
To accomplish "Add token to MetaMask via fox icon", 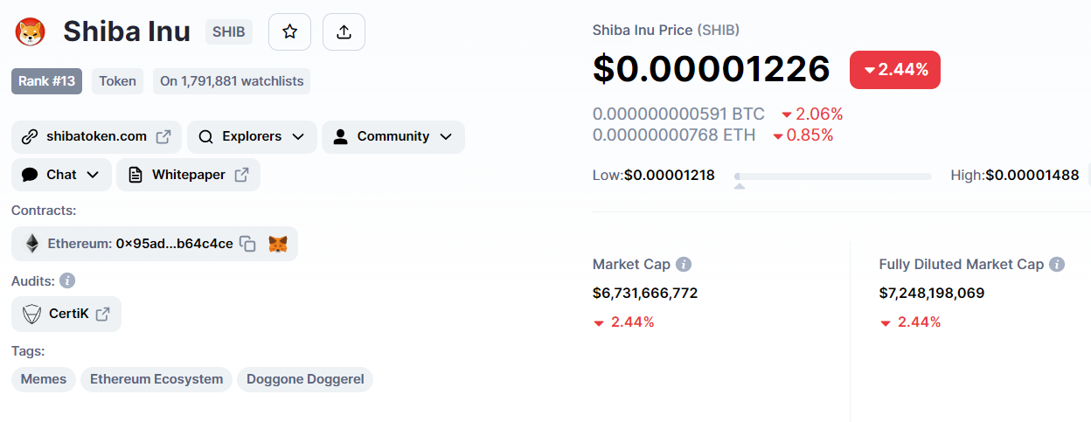I will tap(277, 244).
